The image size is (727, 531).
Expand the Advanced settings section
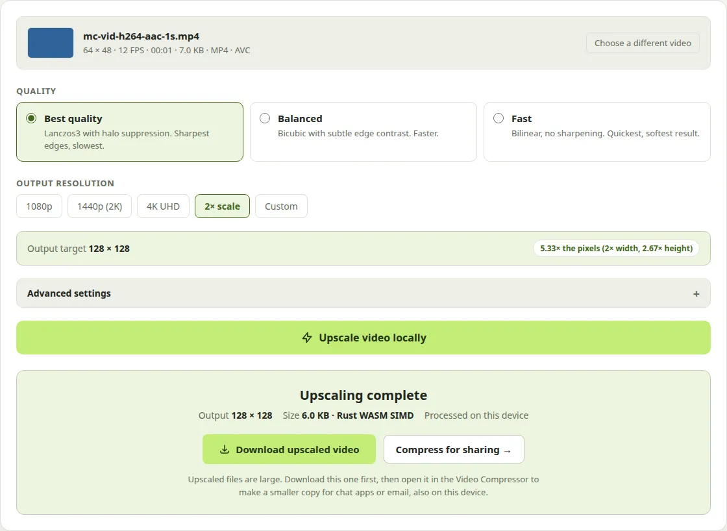tap(363, 293)
